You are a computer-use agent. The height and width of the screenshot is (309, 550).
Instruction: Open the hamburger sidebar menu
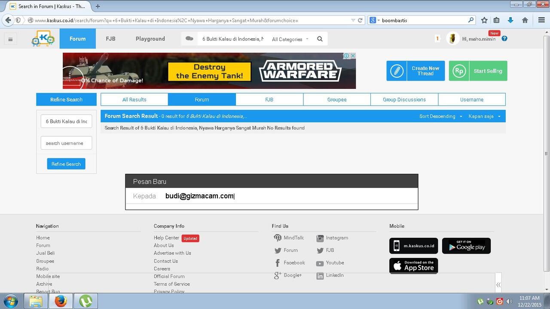[x=10, y=39]
